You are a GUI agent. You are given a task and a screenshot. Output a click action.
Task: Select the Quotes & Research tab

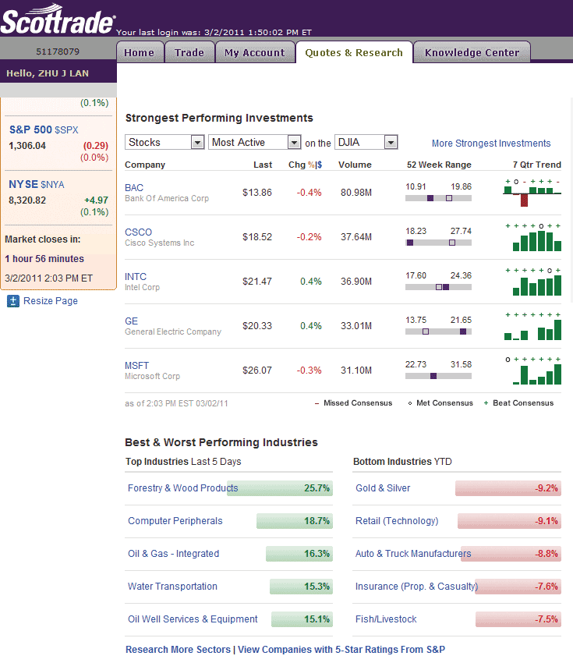point(354,52)
